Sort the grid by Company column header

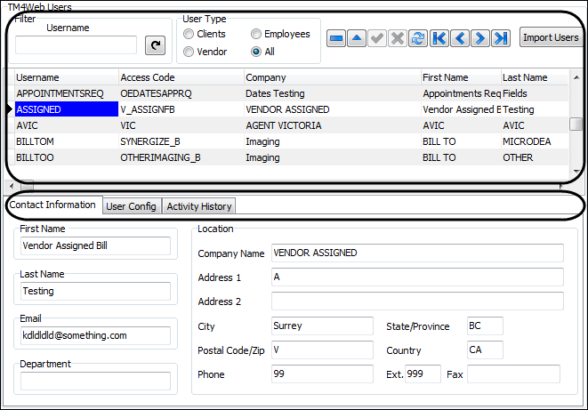point(331,77)
